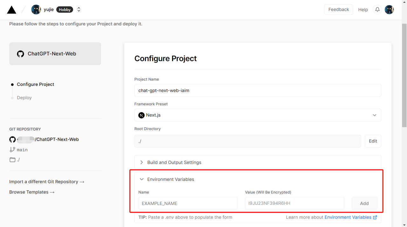Image resolution: width=407 pixels, height=227 pixels.
Task: Open user avatar menu at top right
Action: click(389, 10)
